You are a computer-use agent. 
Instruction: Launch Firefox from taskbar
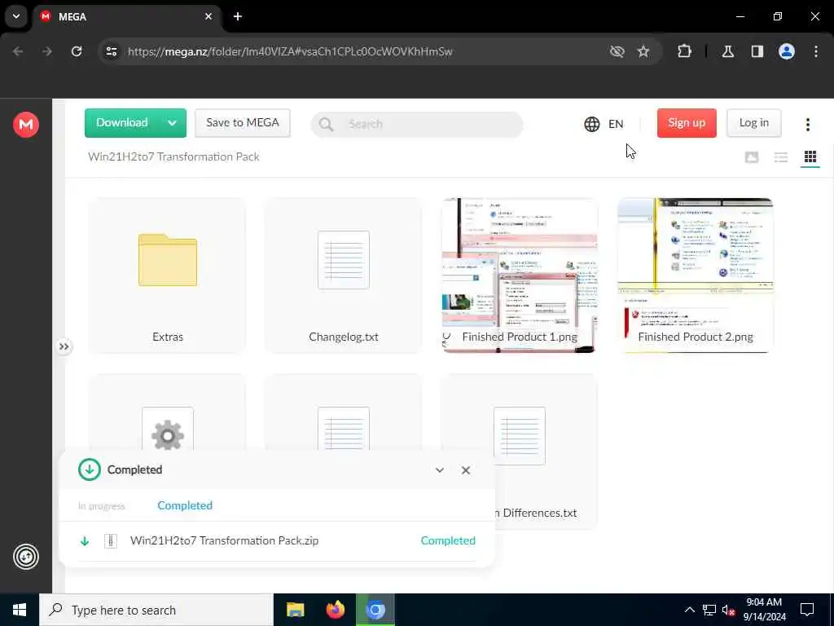(335, 610)
